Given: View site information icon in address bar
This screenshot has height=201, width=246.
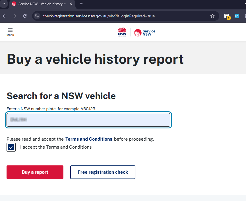Looking at the screenshot, I should [x=37, y=16].
